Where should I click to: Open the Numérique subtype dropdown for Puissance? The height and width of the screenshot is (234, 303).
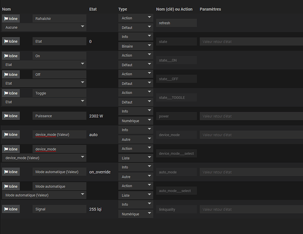click(135, 121)
